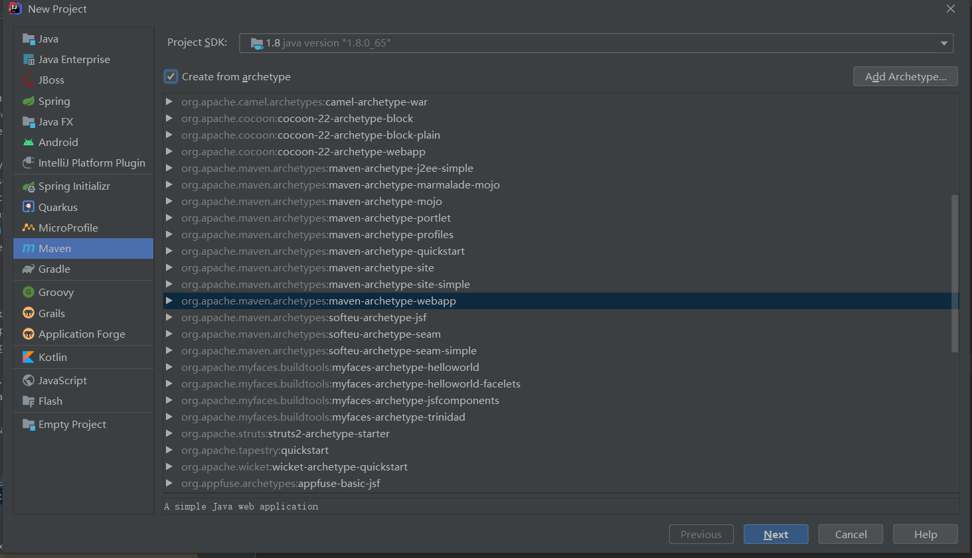Choose Kotlin from project types

point(84,357)
